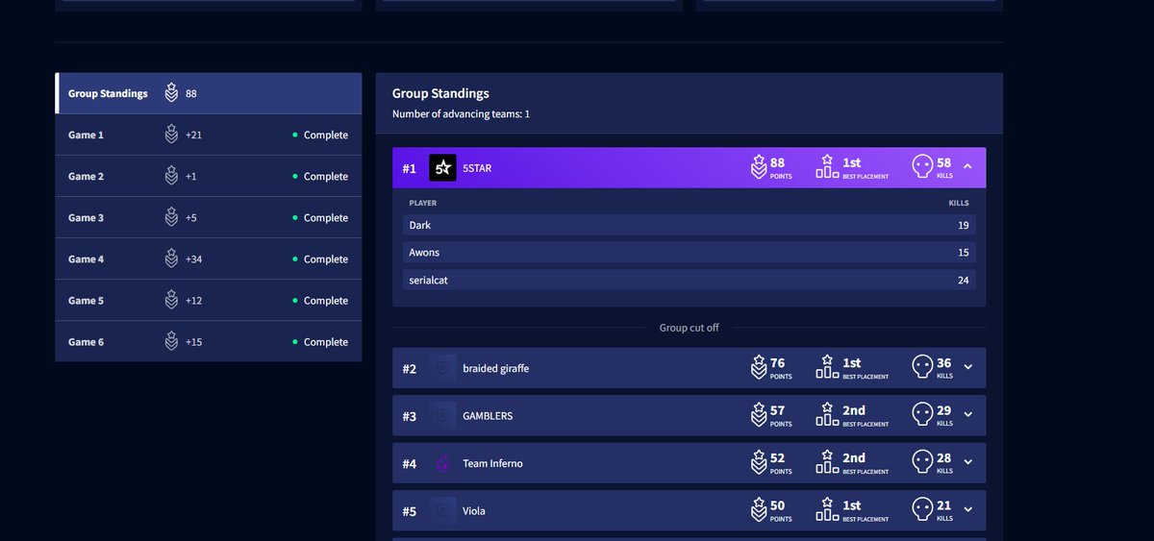Select the Group Standings tab

[209, 93]
